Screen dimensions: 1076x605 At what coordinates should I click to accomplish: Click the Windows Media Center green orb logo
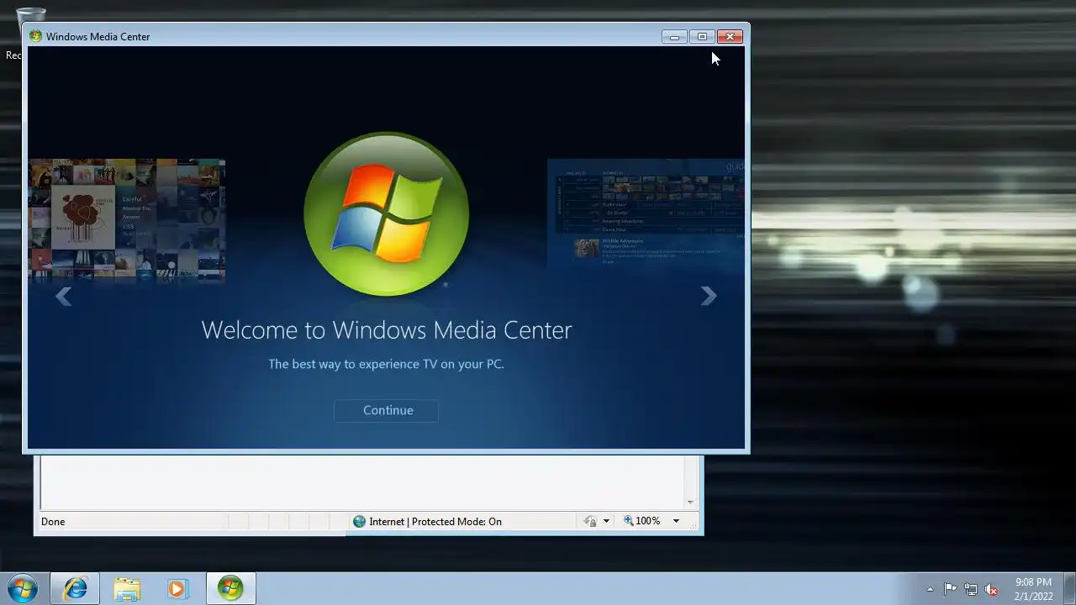(386, 214)
